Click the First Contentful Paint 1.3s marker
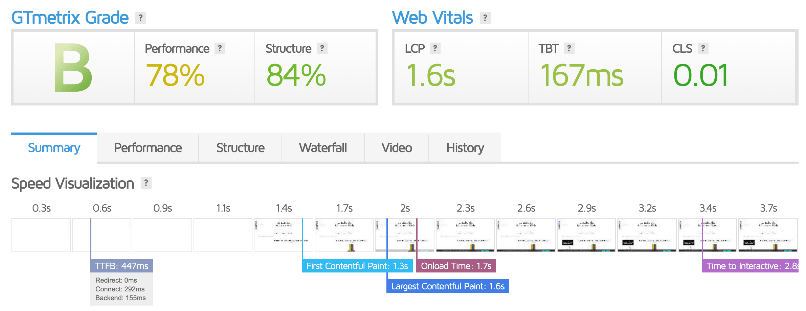Screen dimensions: 806x311 [357, 266]
